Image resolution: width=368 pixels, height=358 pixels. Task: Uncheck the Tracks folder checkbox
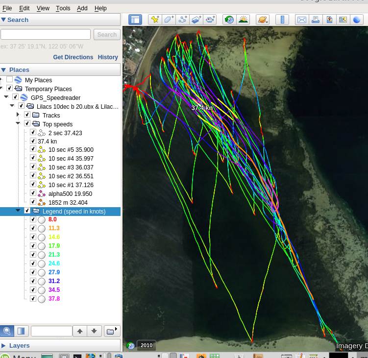[27, 115]
